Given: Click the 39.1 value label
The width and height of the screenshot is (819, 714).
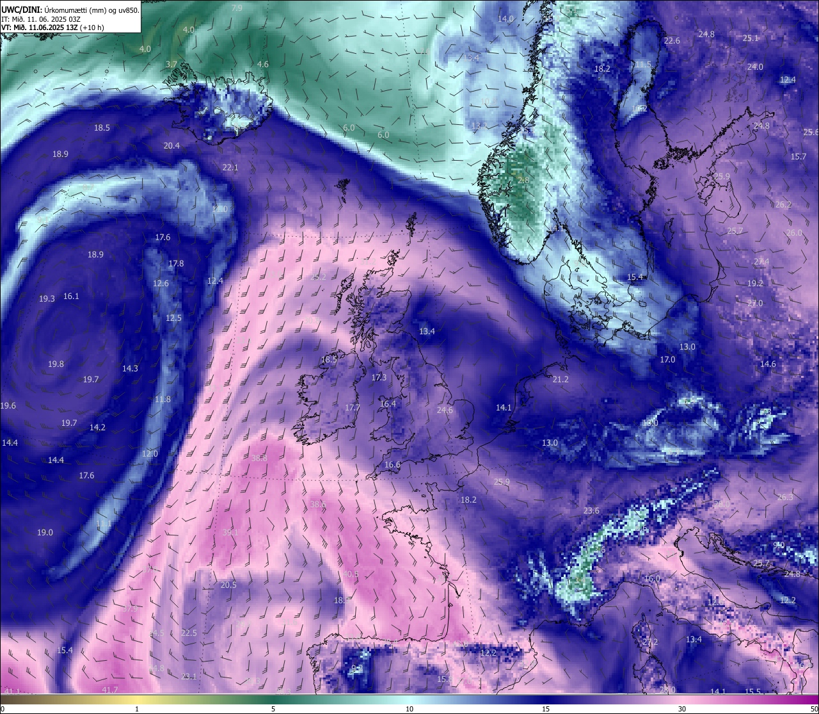Looking at the screenshot, I should pyautogui.click(x=230, y=533).
